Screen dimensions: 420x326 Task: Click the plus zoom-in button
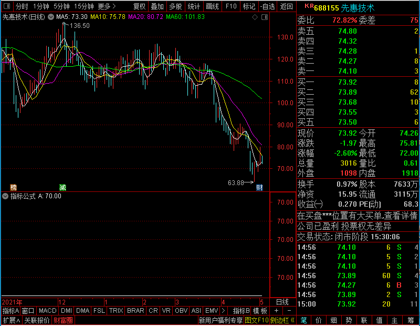[277, 311]
